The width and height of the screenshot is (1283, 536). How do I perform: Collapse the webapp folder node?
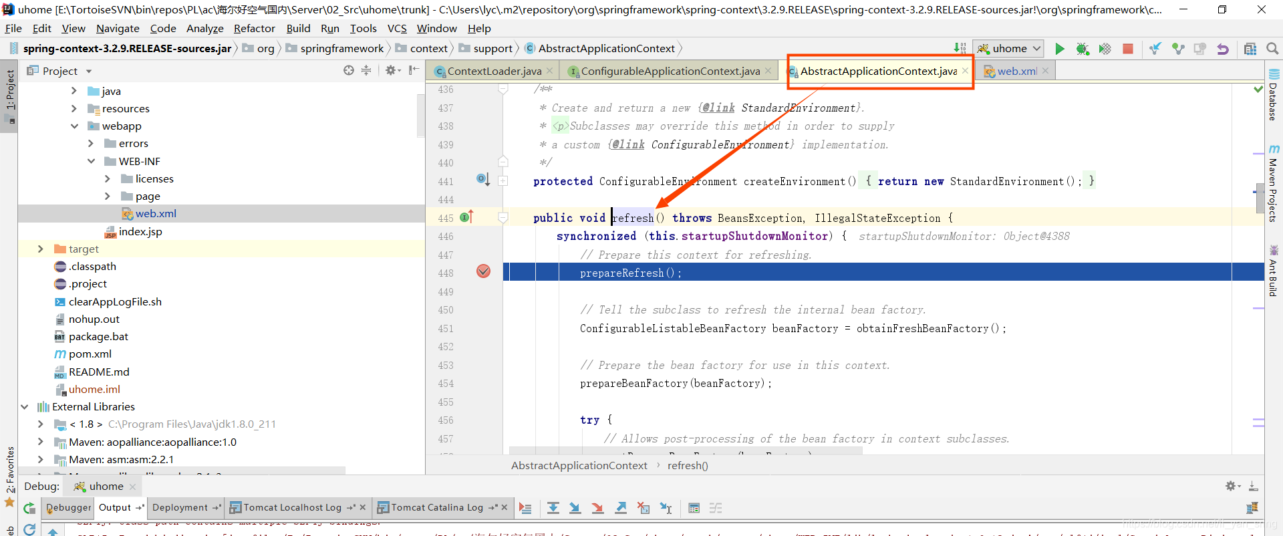pos(74,126)
